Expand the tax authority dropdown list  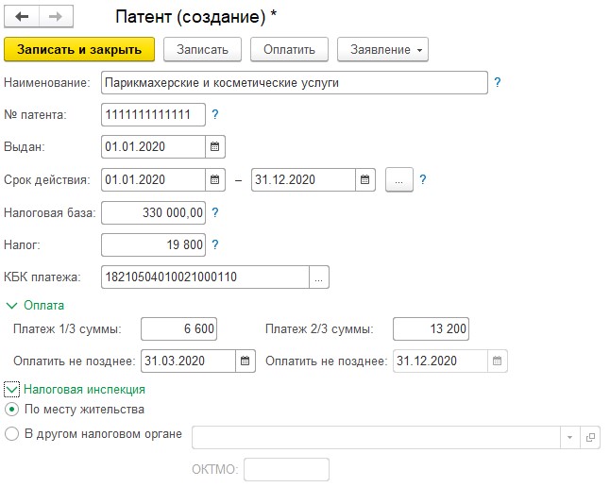pyautogui.click(x=569, y=438)
